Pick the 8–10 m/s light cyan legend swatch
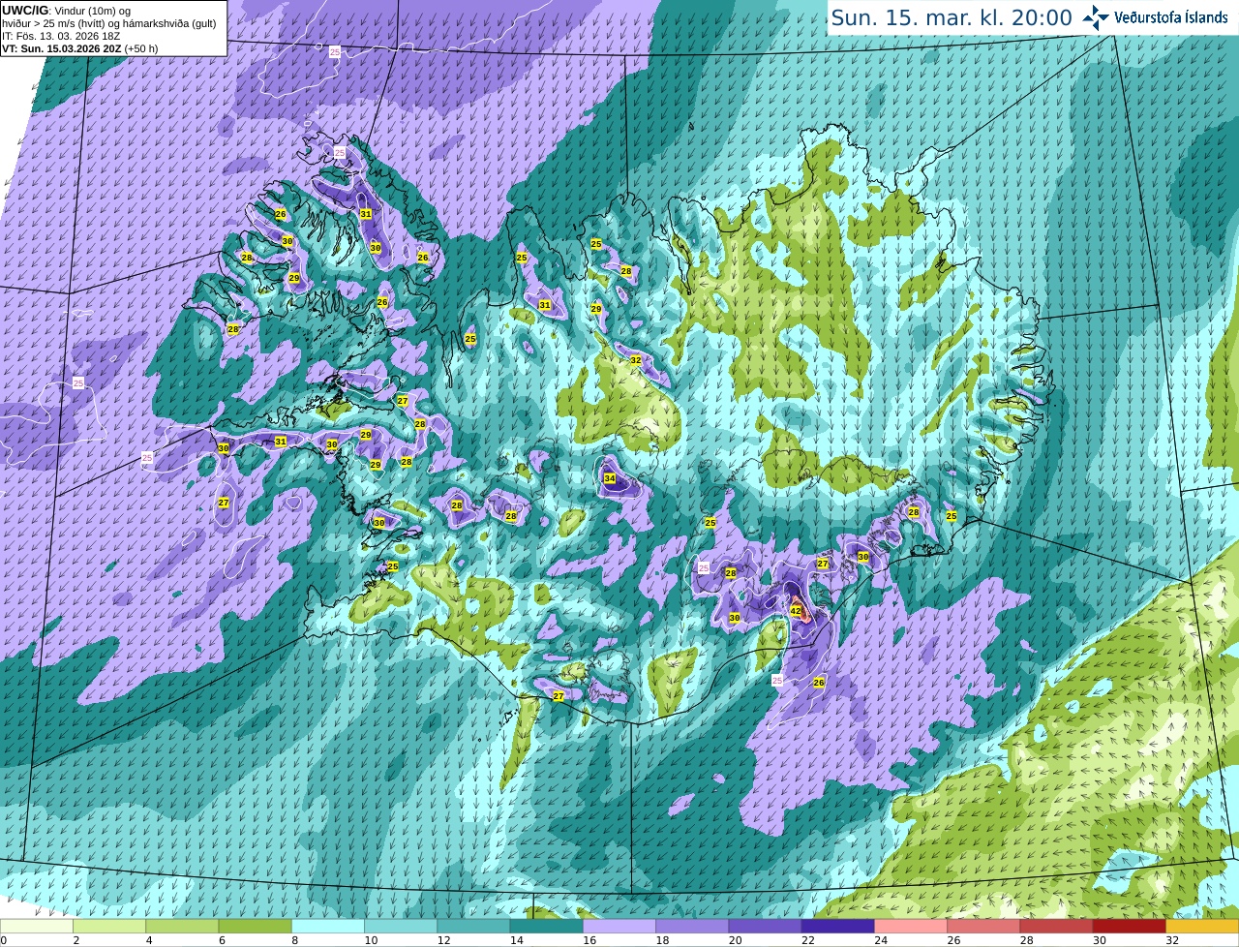The width and height of the screenshot is (1239, 947). 328,927
